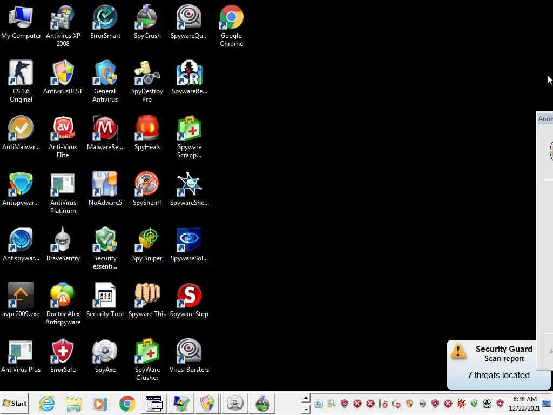
Task: Click the taskbar scroll up arrow
Action: [306, 398]
